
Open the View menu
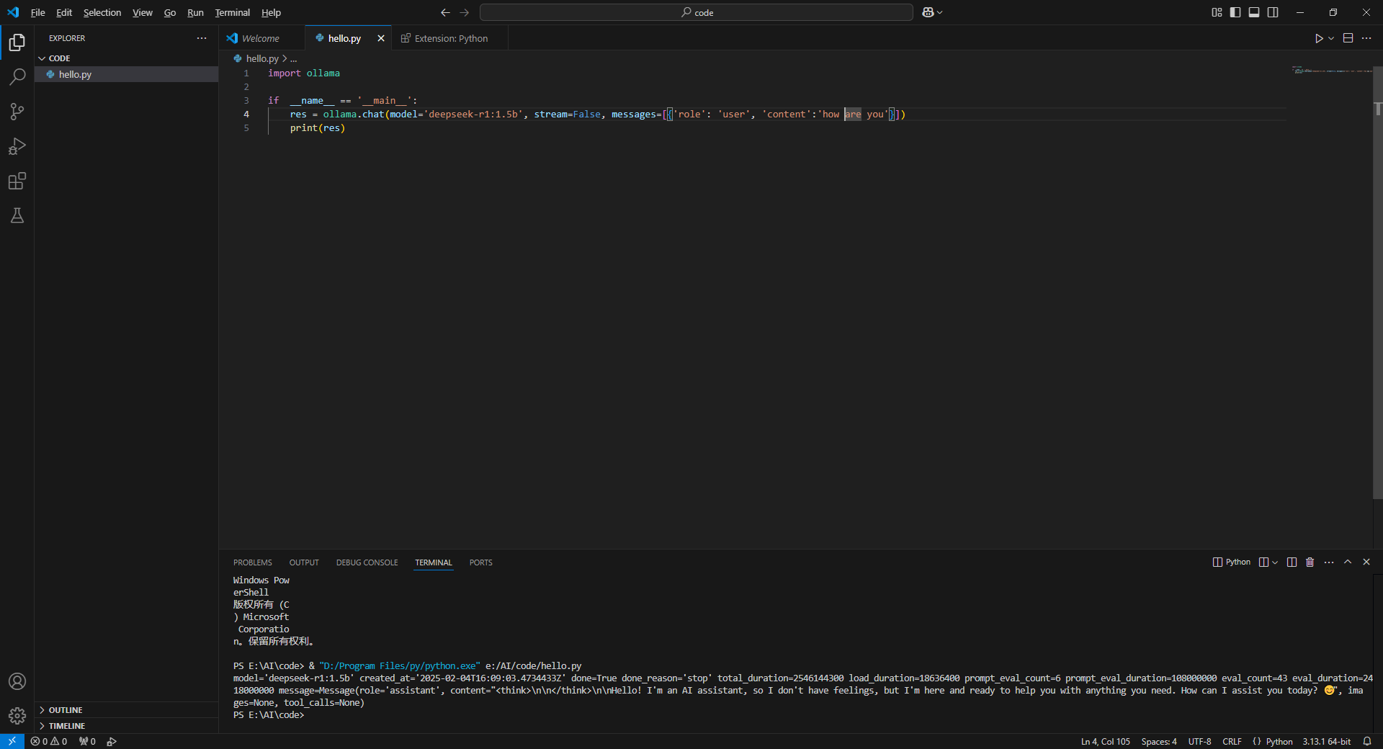click(143, 12)
